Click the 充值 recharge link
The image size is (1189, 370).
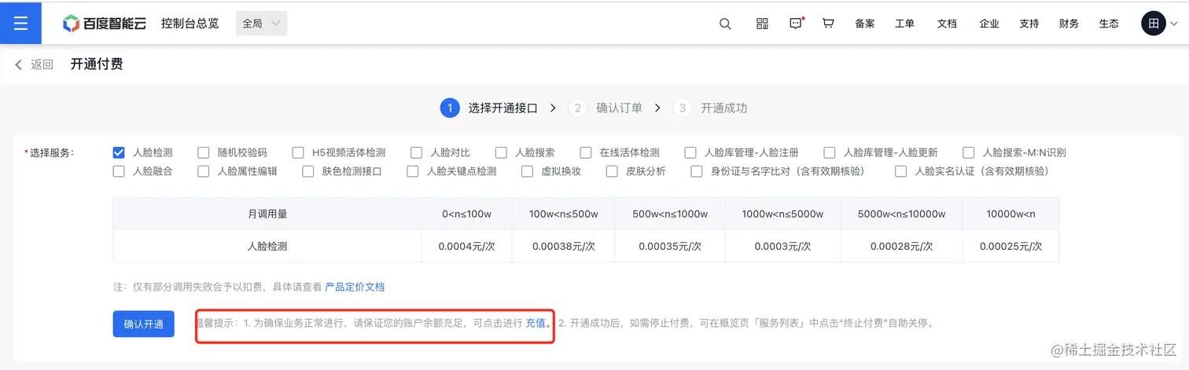pos(537,323)
